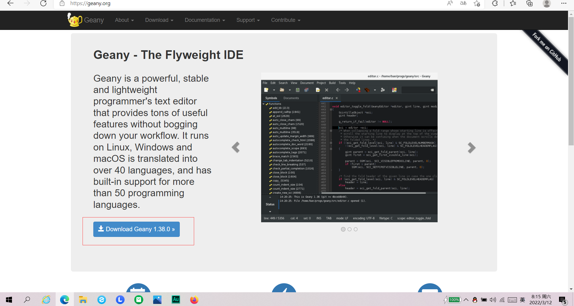Click Download Geany 1.38.0 button

tap(136, 229)
